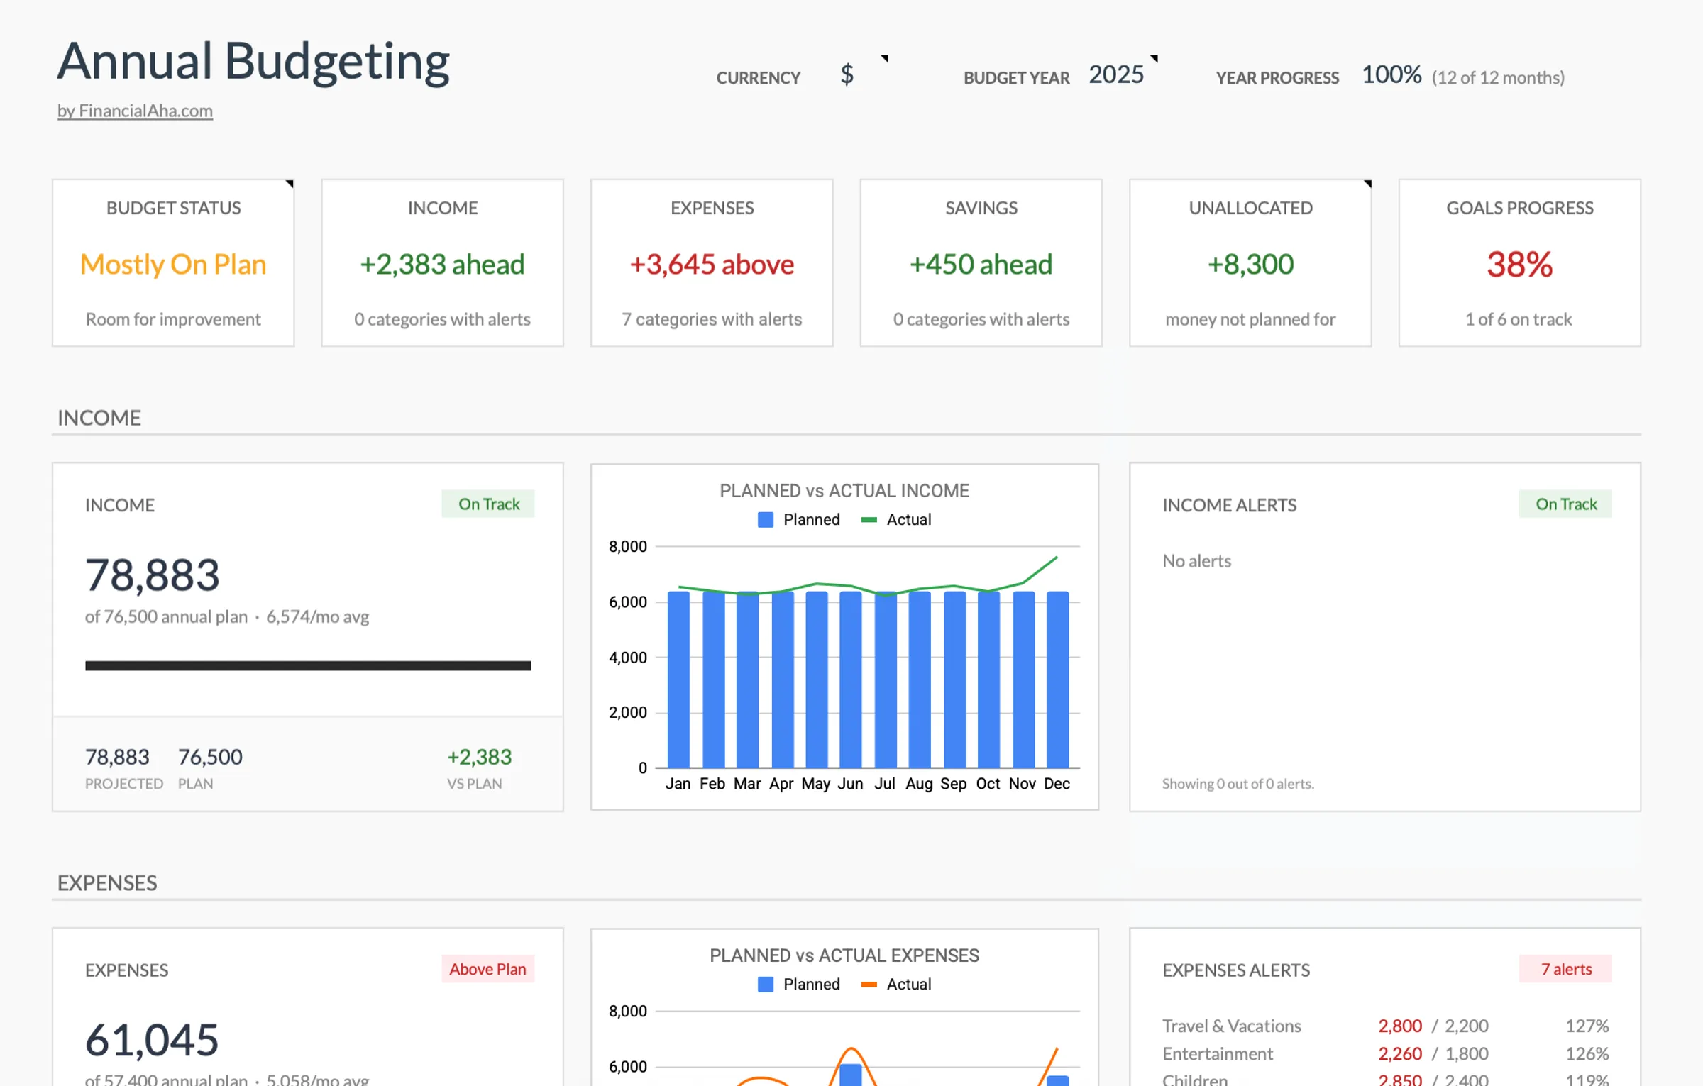
Task: Click the Income progress bar
Action: (307, 665)
